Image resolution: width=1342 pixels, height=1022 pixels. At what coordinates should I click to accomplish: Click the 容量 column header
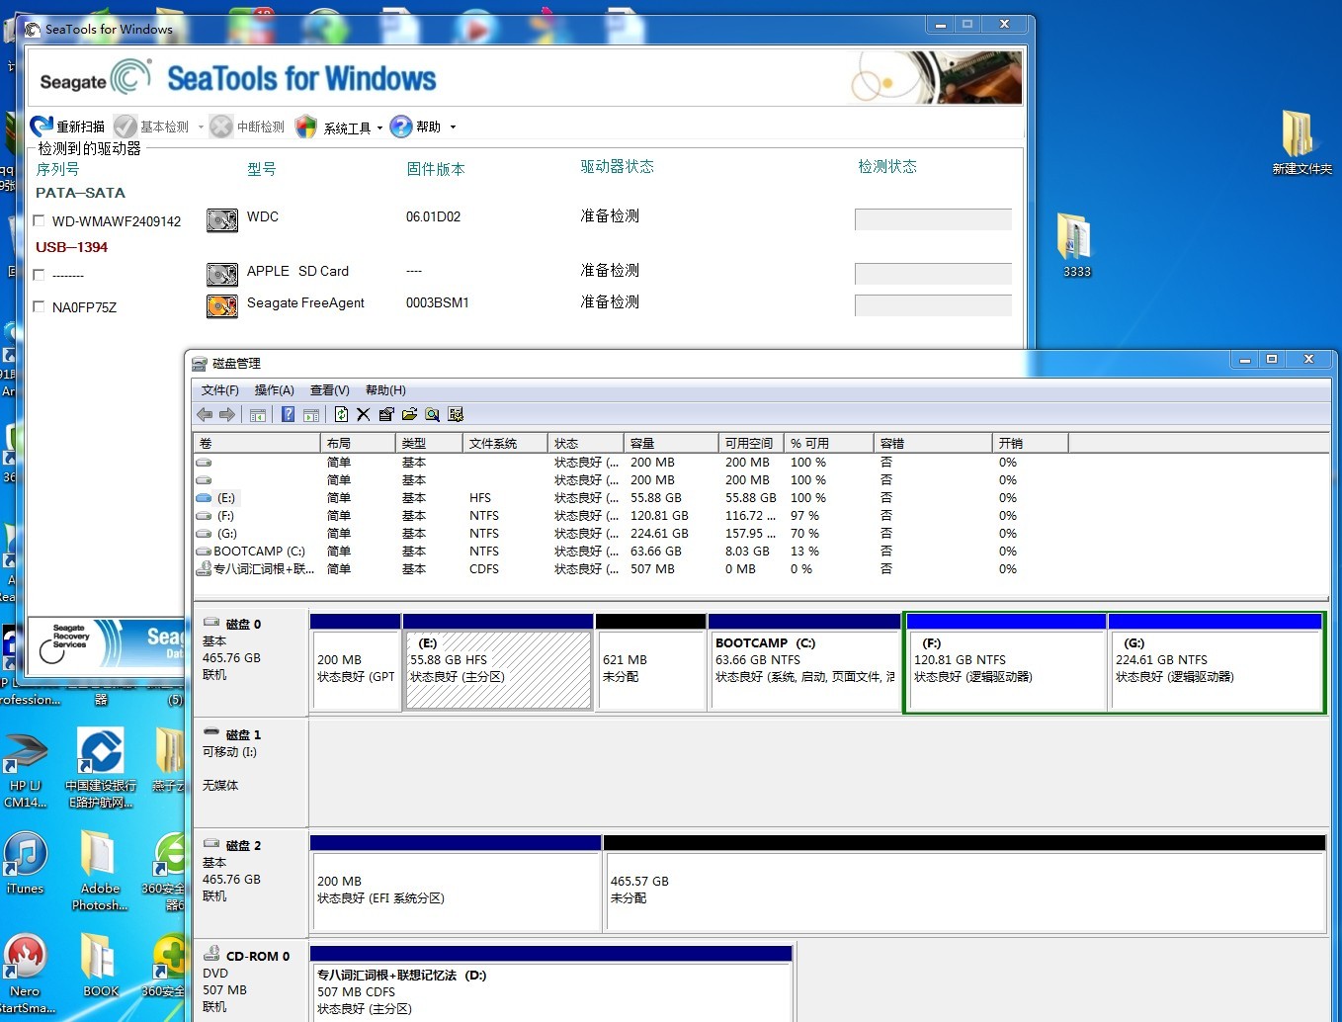point(671,443)
